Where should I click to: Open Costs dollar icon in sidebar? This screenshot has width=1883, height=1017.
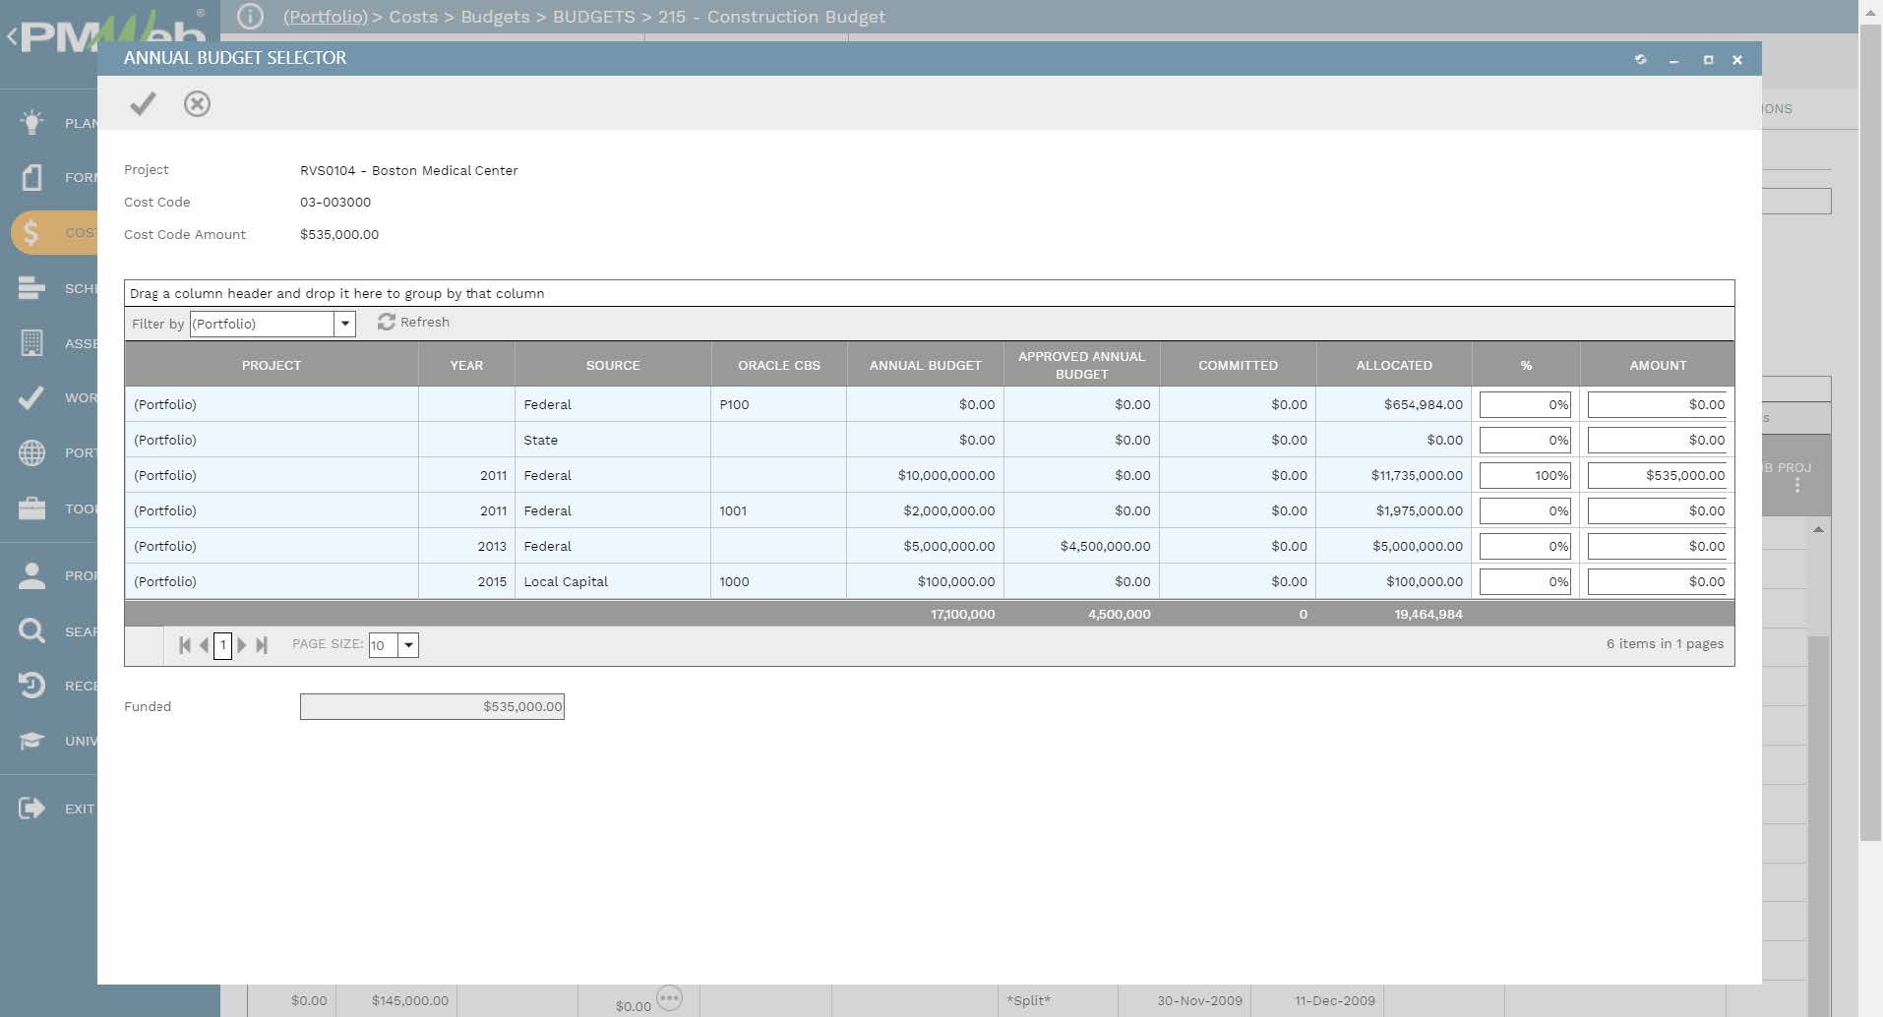pos(31,233)
